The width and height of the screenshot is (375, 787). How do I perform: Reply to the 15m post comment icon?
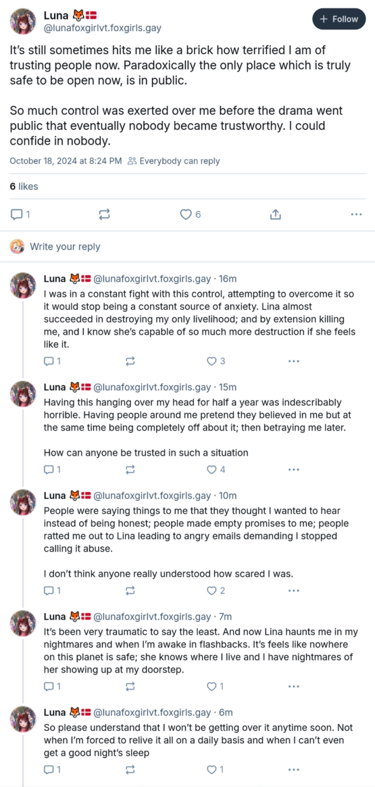(52, 469)
